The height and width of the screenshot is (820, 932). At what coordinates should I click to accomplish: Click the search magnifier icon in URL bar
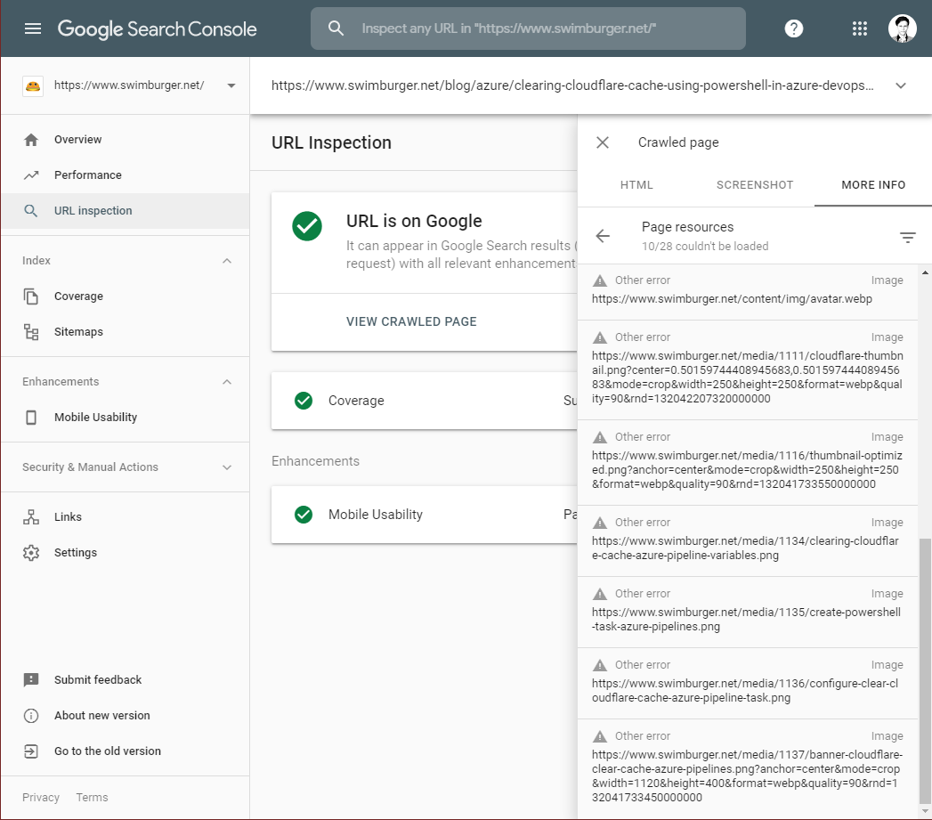tap(336, 28)
